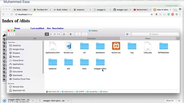Select Macintosh HD device in sidebar
The width and height of the screenshot is (184, 103).
click(19, 90)
